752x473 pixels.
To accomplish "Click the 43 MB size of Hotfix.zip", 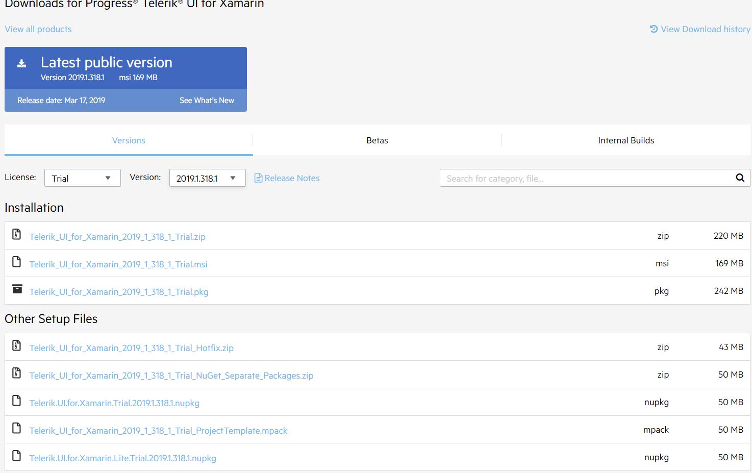I will tap(731, 347).
